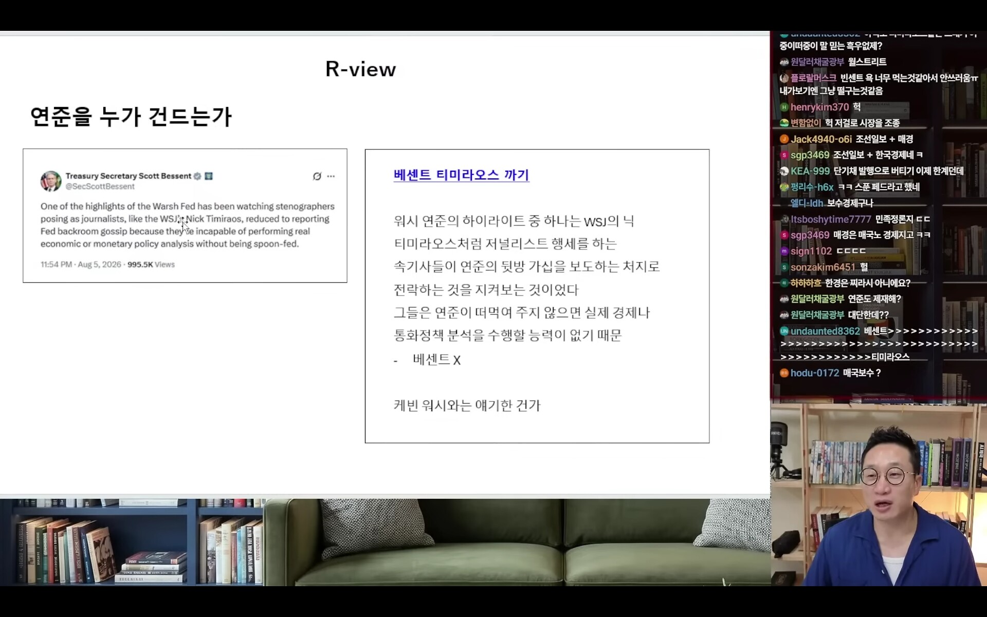987x617 pixels.
Task: Click the name Treasury Secretary Scott Bessent
Action: 128,176
